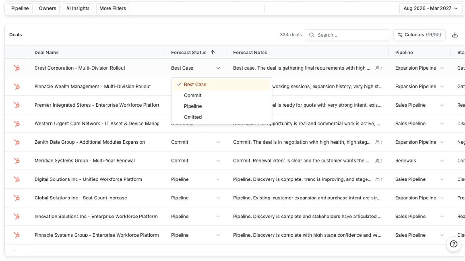Screen dimensions: 465x261
Task: Open Innovation Solutions Inc - Enterprise Workforce Platform
Action: tap(96, 217)
